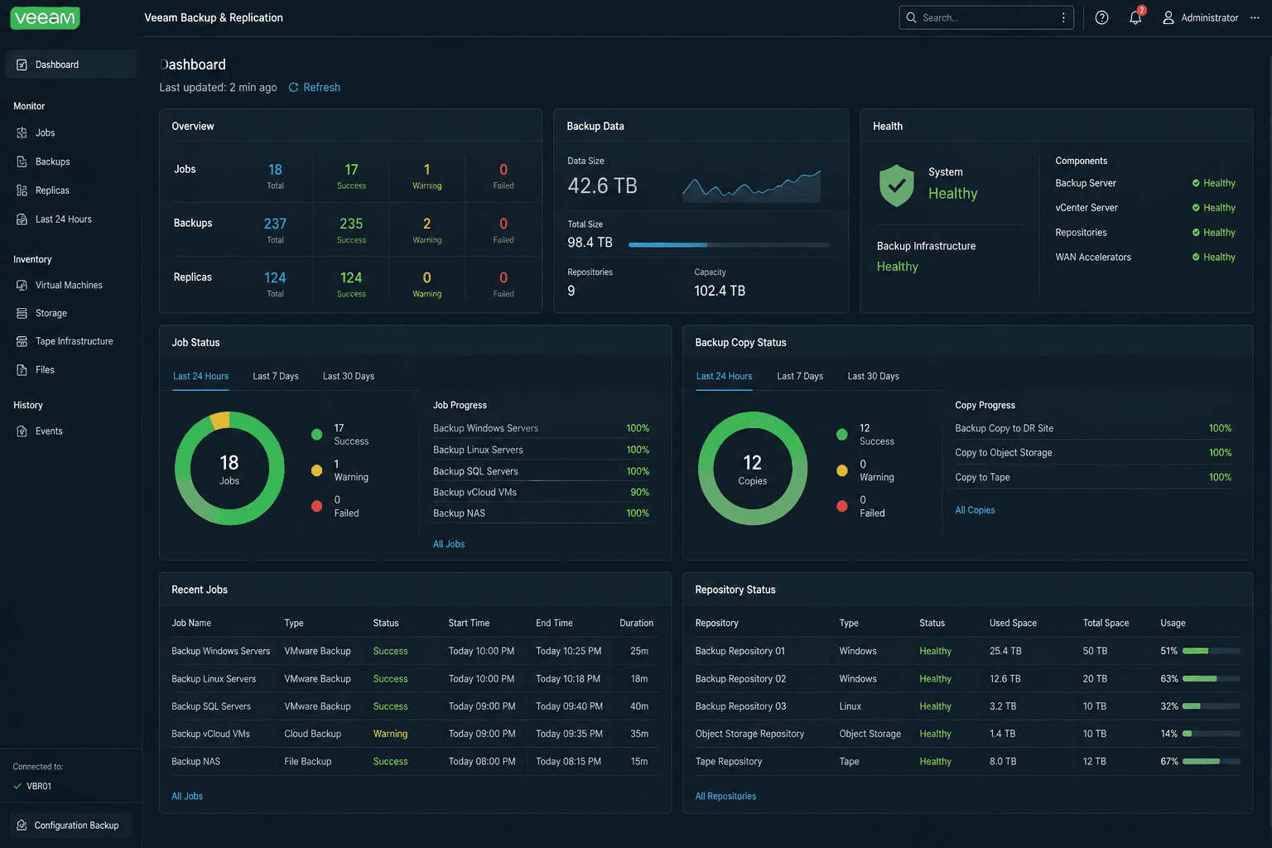Open the notifications bell

[x=1135, y=17]
